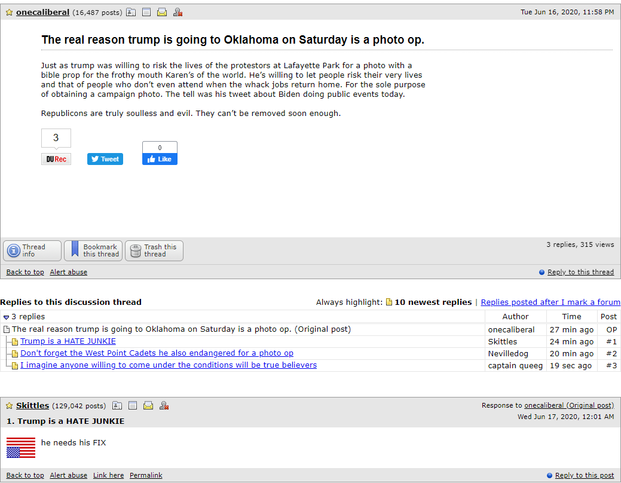The width and height of the screenshot is (621, 483).
Task: Click 'Link here' under Skittles' post
Action: pyautogui.click(x=109, y=475)
